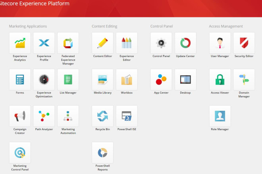Click the 'Access Management' section heading
262x174 pixels.
point(226,26)
